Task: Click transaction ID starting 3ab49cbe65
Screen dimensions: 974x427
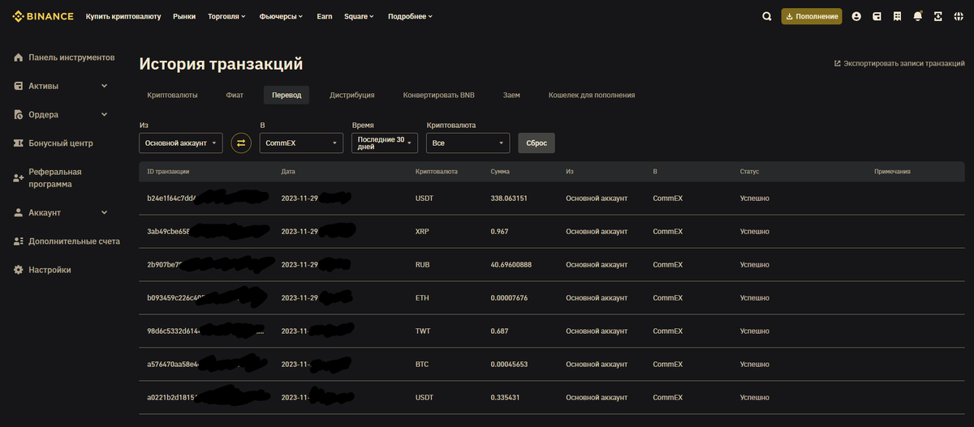Action: point(169,231)
